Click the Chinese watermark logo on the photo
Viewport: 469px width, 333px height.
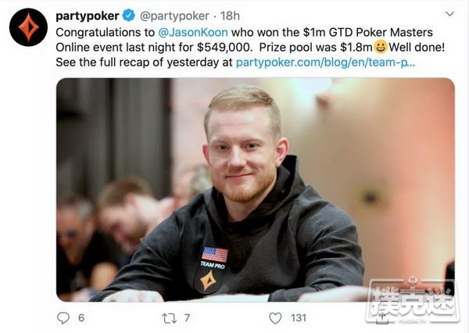(413, 301)
